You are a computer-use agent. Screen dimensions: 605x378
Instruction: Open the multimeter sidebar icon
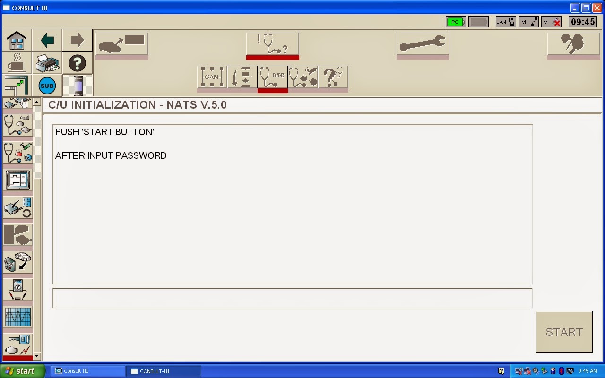pos(18,290)
